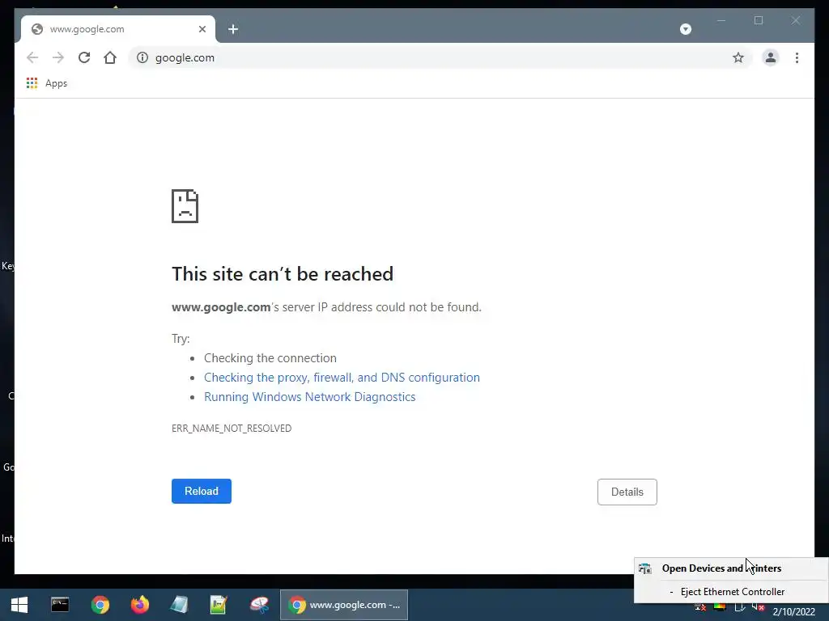829x621 pixels.
Task: Go to the home page icon
Action: [110, 57]
